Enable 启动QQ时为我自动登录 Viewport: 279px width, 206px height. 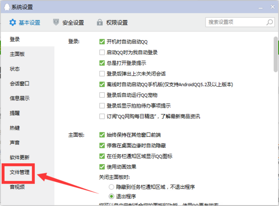coord(102,53)
